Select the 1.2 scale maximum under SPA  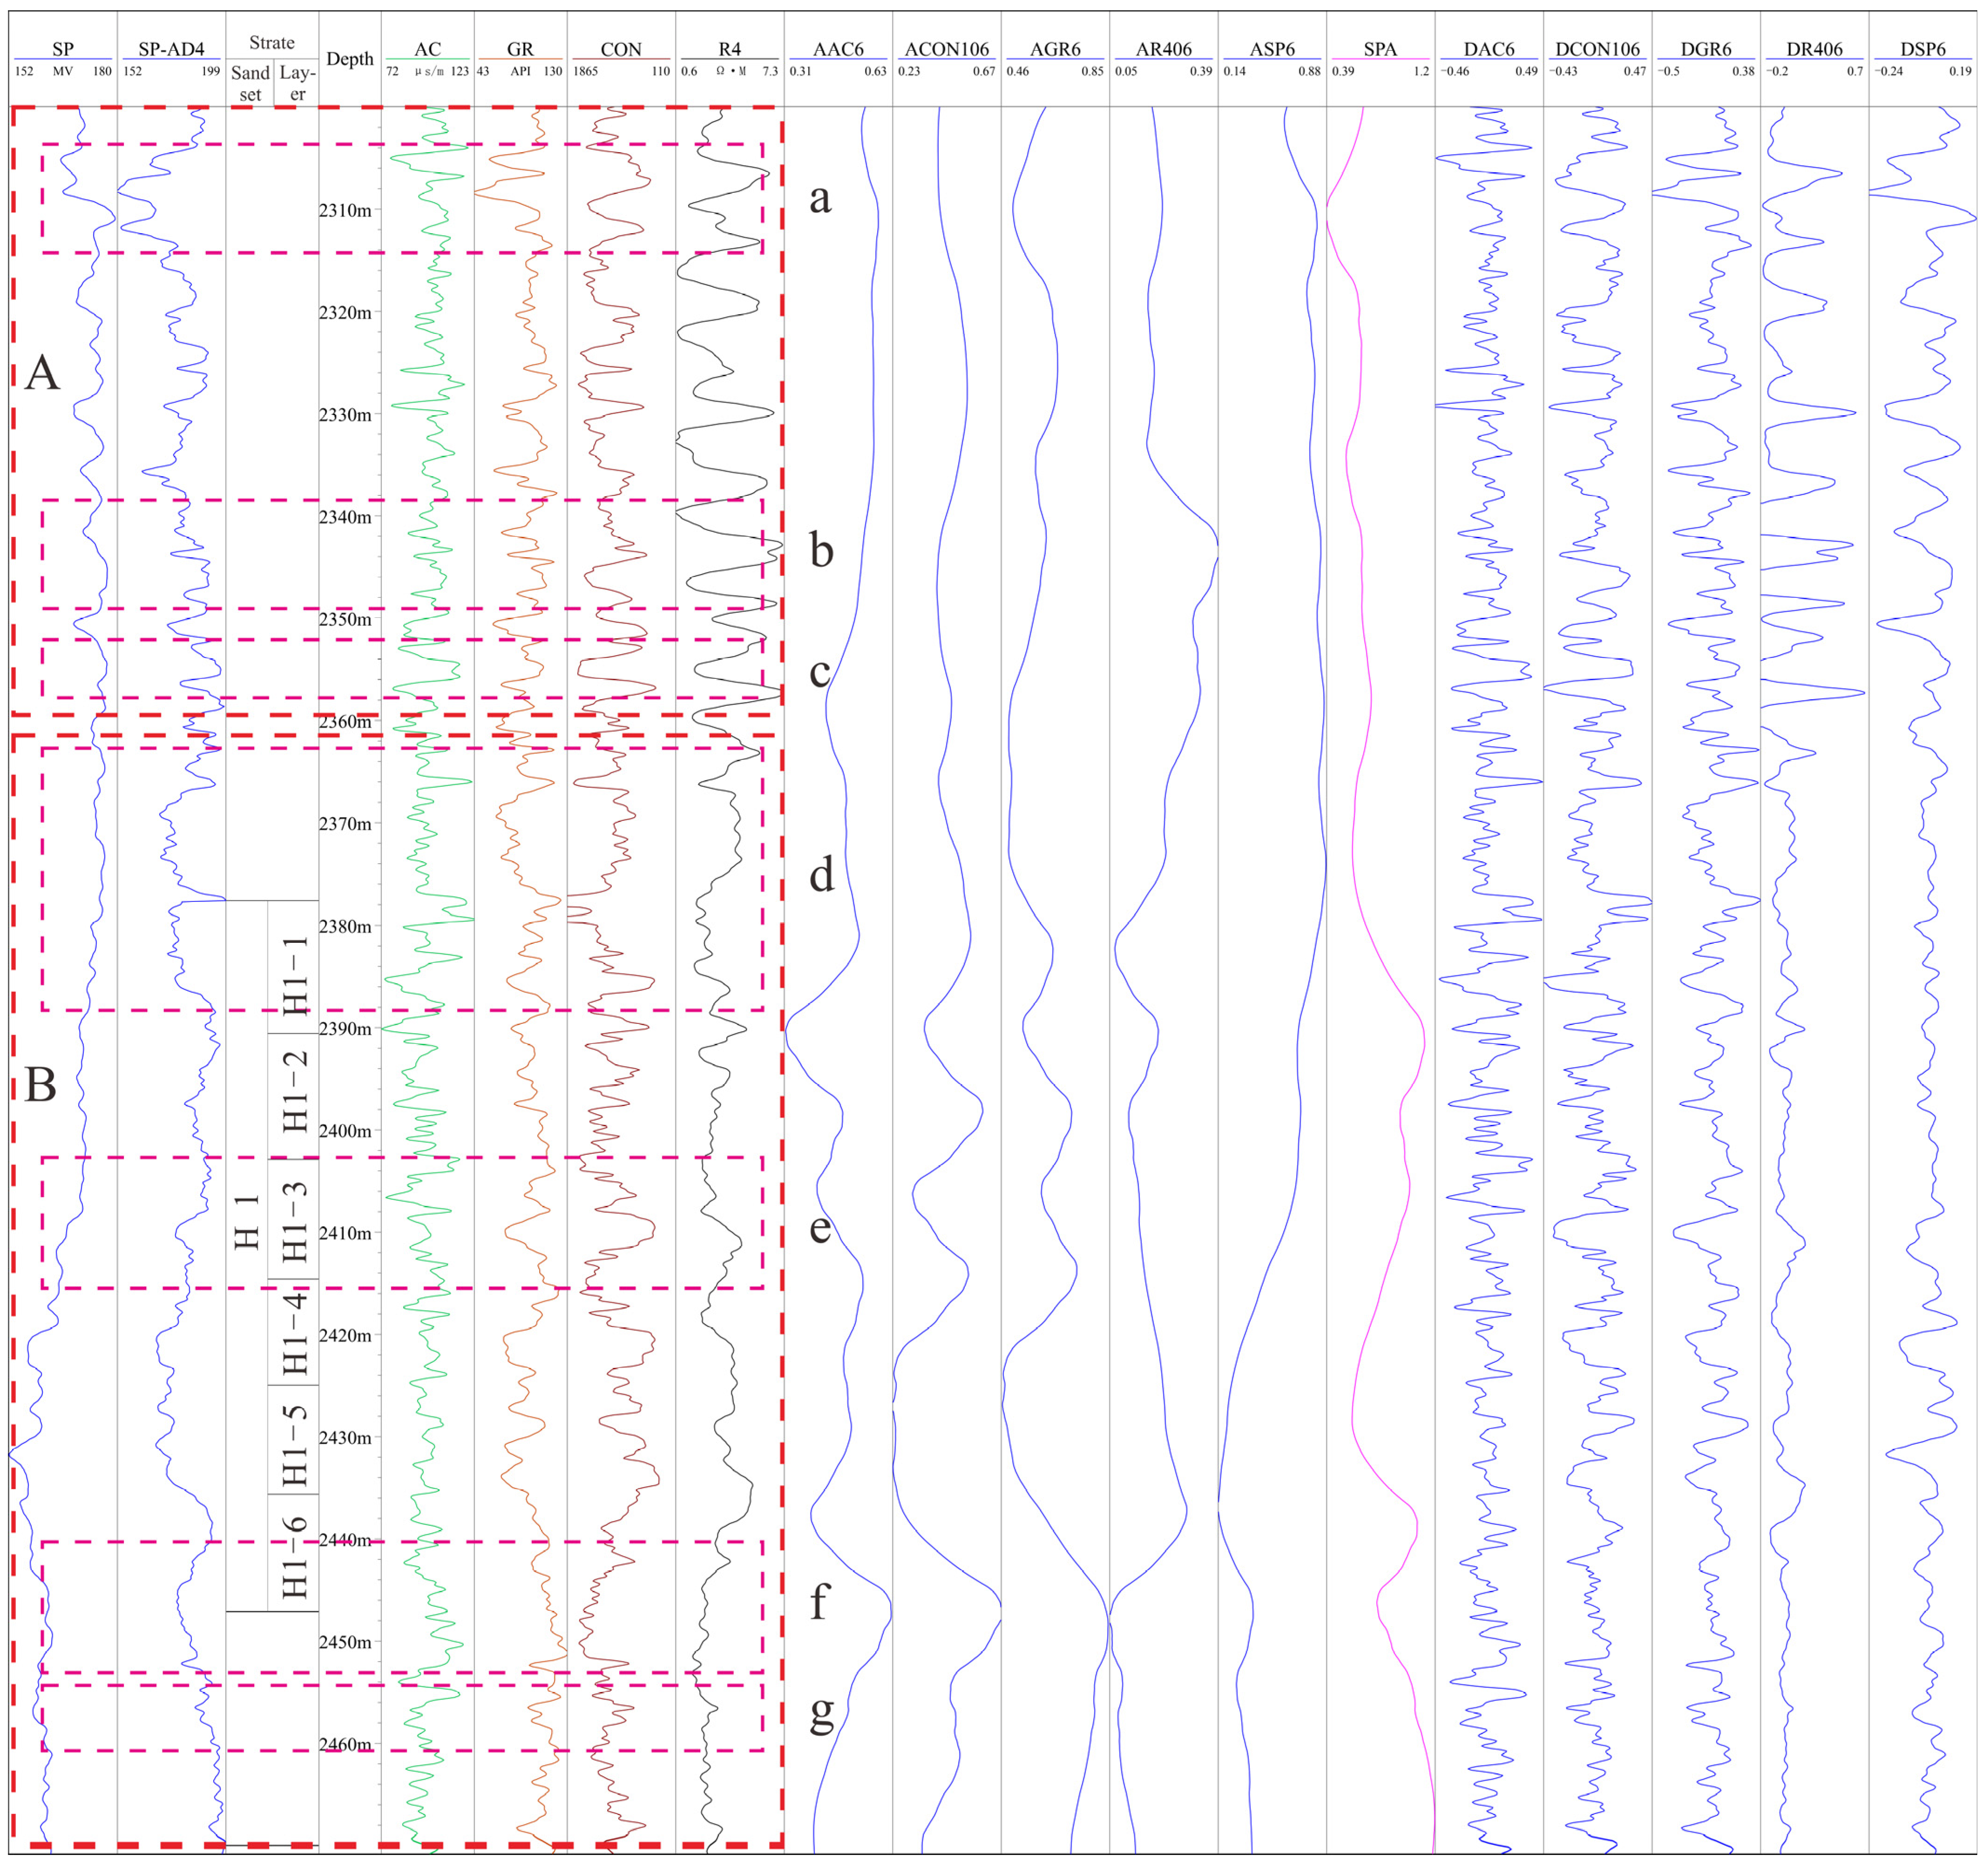[1421, 71]
